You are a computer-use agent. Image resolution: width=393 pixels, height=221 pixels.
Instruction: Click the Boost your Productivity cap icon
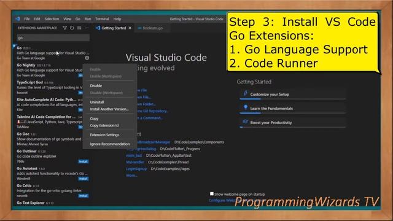point(246,122)
